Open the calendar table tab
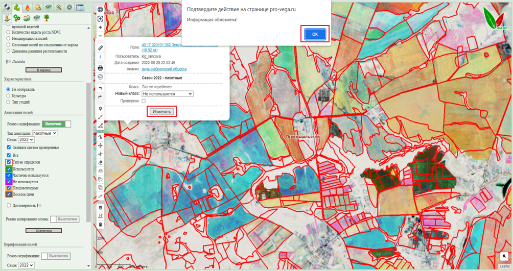This screenshot has width=513, height=271. click(x=80, y=7)
